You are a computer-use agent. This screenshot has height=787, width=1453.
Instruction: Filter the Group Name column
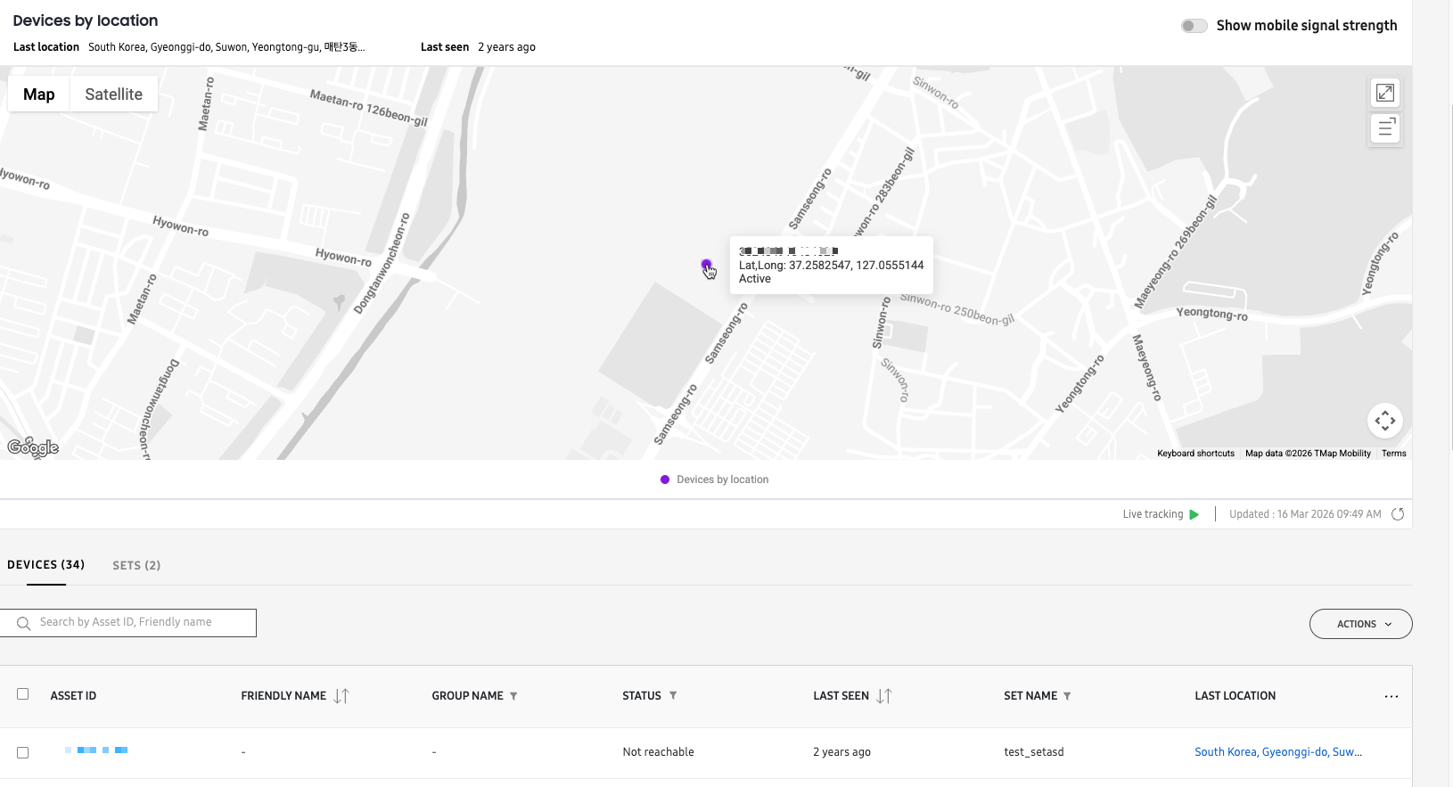[513, 696]
